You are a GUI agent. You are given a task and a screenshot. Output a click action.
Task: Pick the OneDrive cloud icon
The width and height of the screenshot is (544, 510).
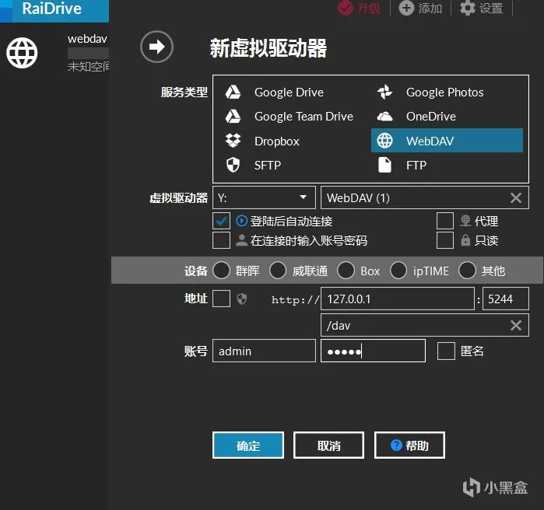click(x=384, y=117)
